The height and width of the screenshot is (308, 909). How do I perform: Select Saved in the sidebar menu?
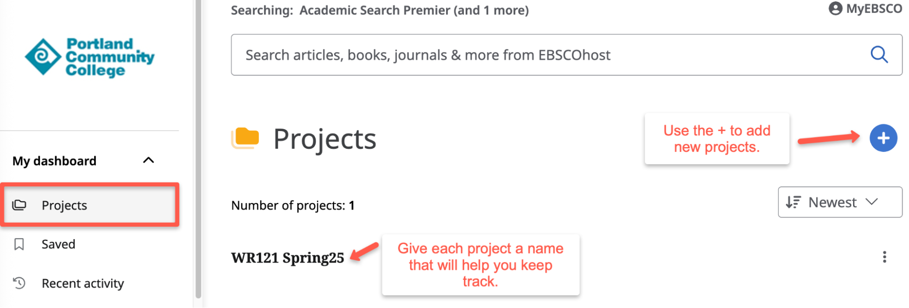coord(58,244)
